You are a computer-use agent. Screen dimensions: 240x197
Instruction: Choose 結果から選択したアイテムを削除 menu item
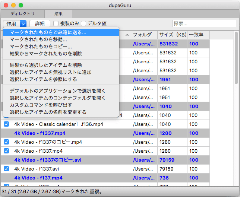point(61,65)
